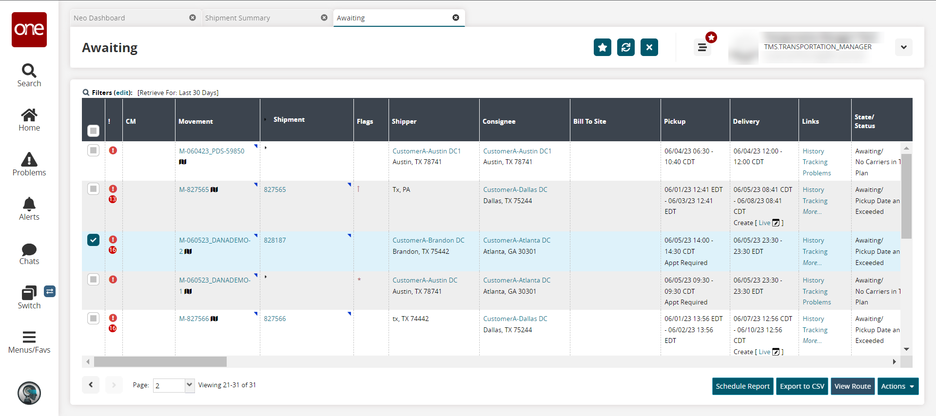Click the horizontal scrollbar thumb
The image size is (936, 416).
point(160,361)
